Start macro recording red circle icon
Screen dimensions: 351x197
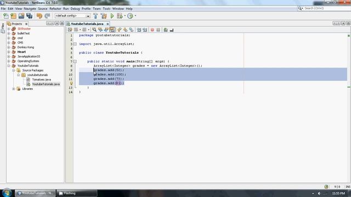pos(152,30)
